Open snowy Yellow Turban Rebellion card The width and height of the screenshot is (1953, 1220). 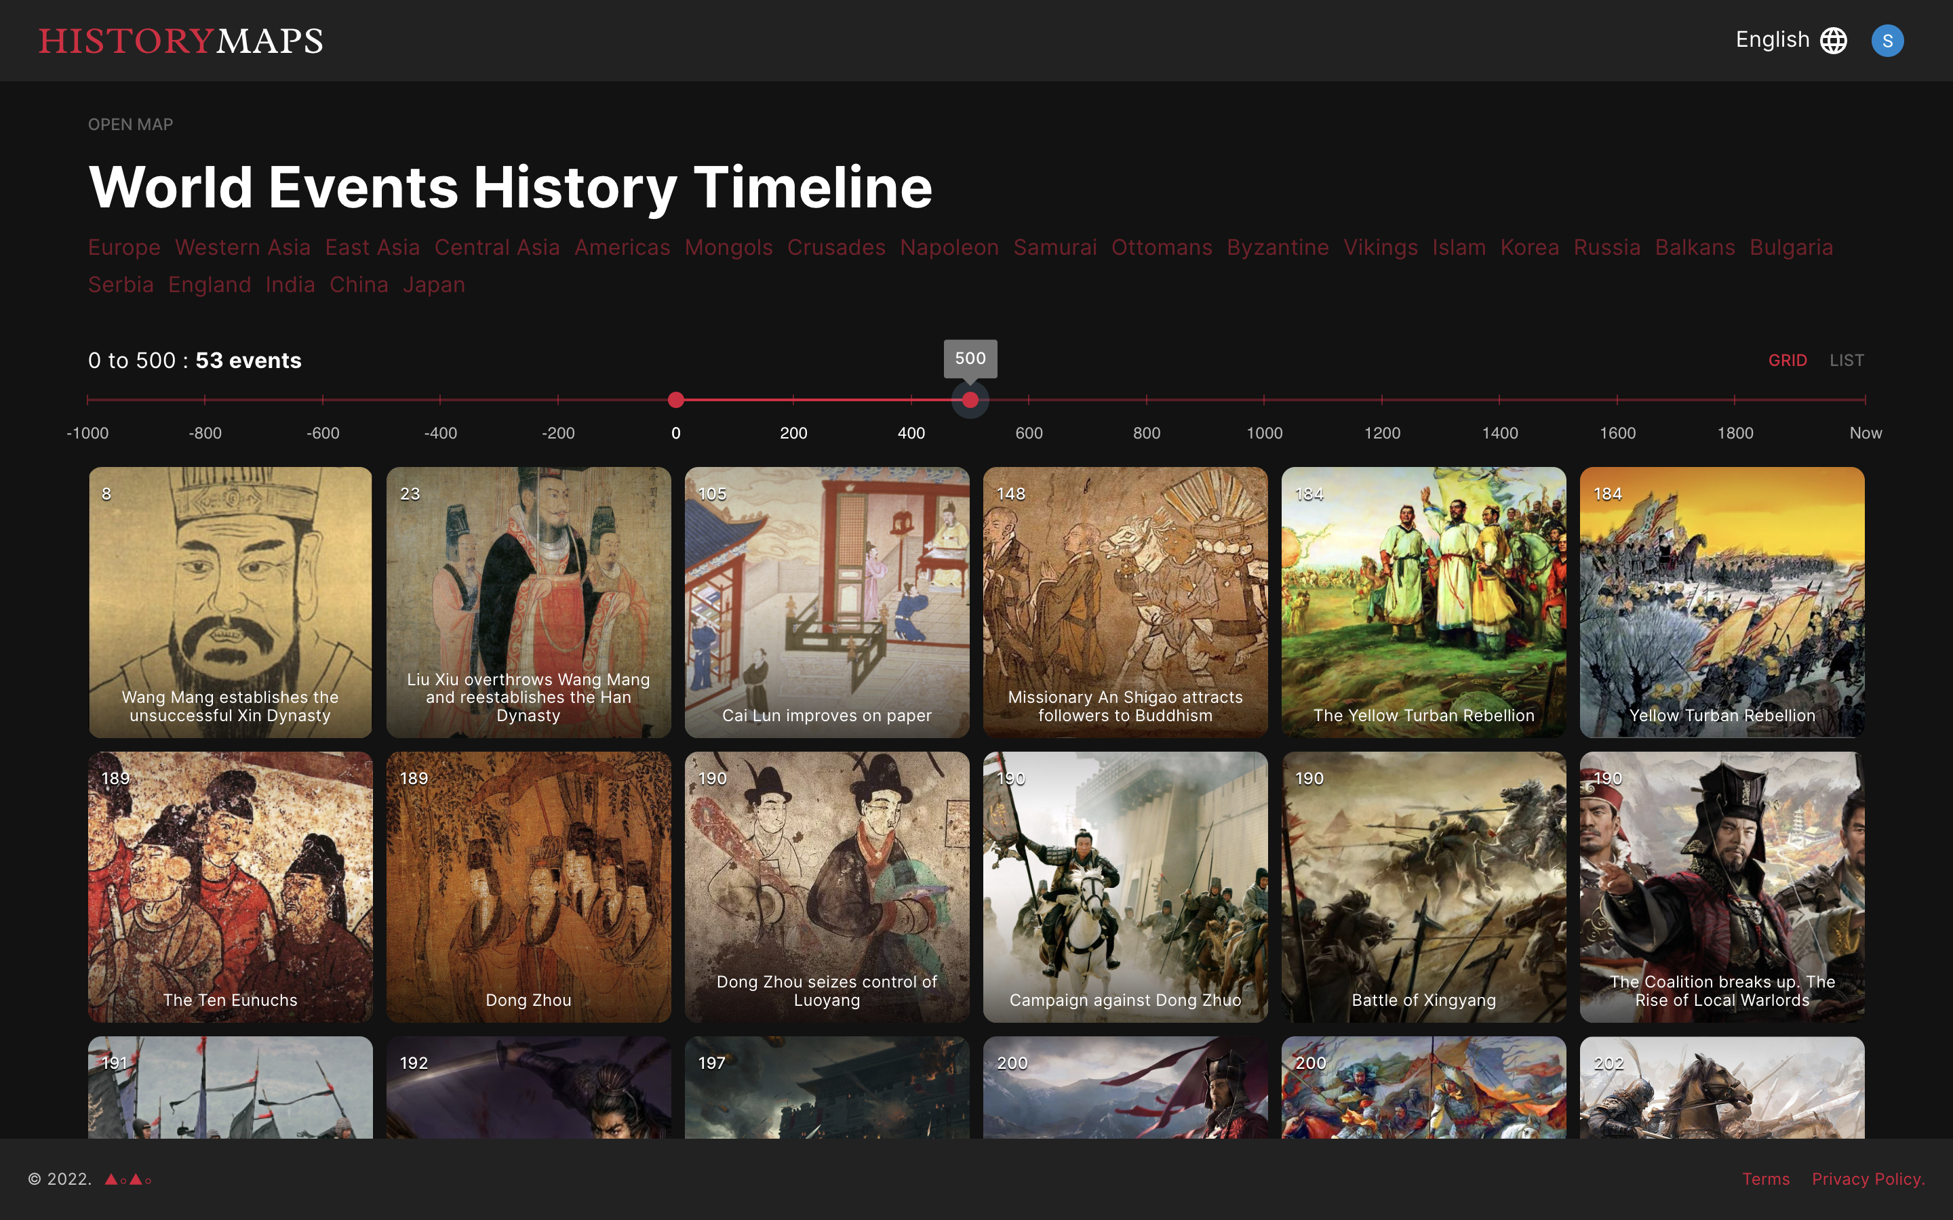pos(1722,602)
